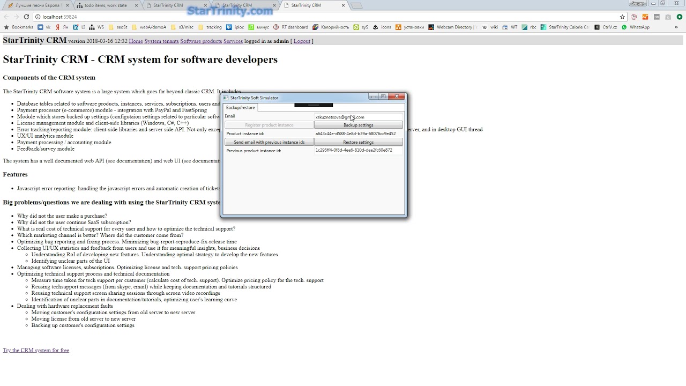Viewport: 686px width, 386px height.
Task: Send email with previous instance ids
Action: pyautogui.click(x=269, y=142)
